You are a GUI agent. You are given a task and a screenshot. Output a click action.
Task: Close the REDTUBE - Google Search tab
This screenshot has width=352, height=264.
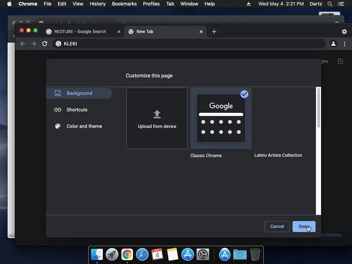pyautogui.click(x=119, y=32)
